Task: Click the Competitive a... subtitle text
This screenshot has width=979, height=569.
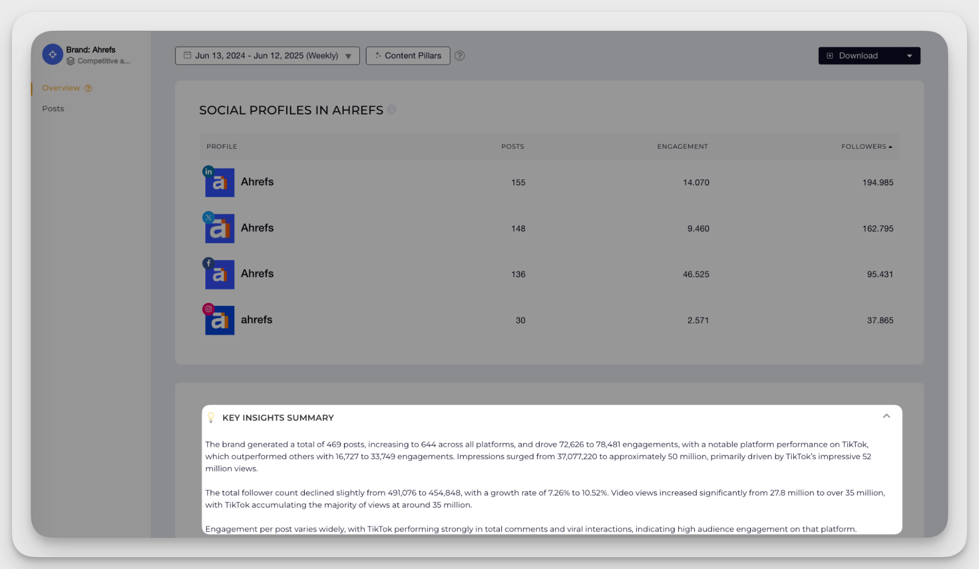Action: click(x=104, y=61)
